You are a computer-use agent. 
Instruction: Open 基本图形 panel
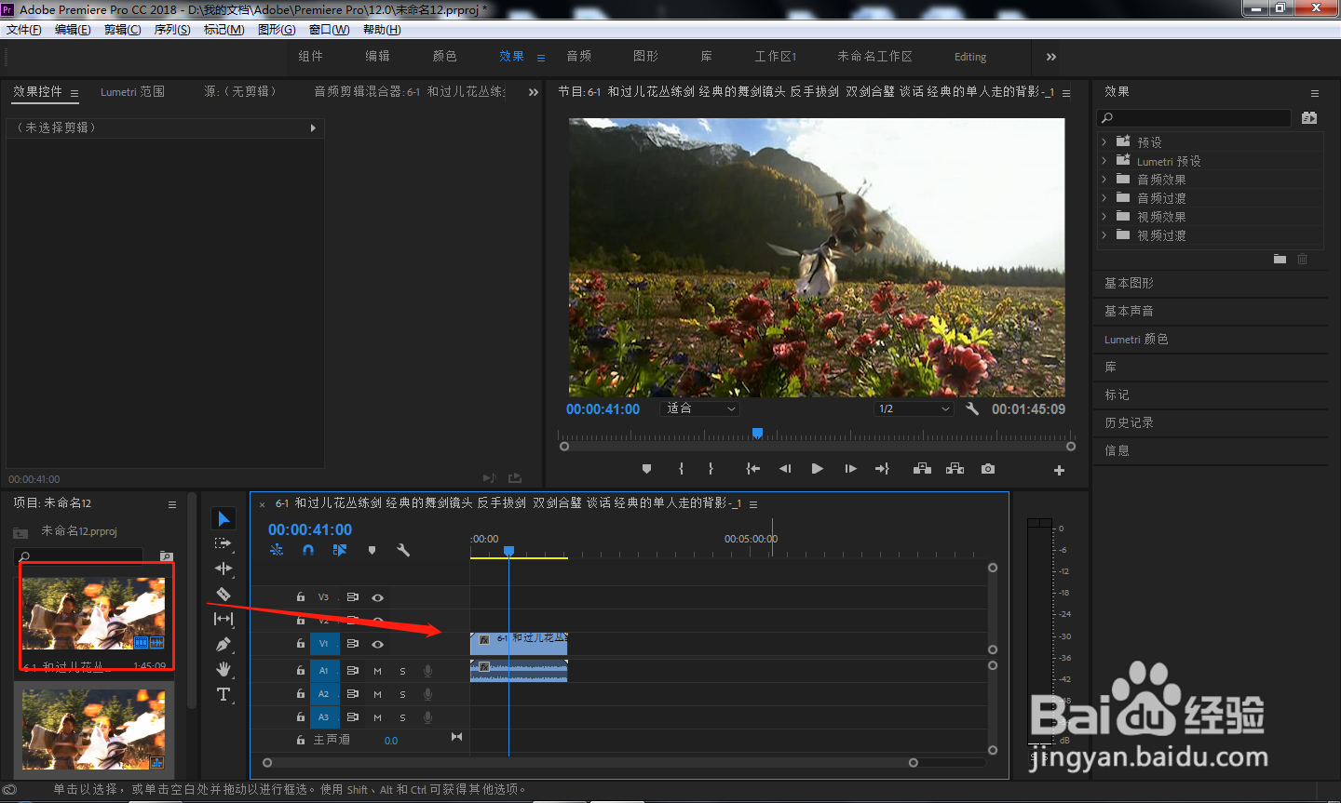[x=1129, y=283]
